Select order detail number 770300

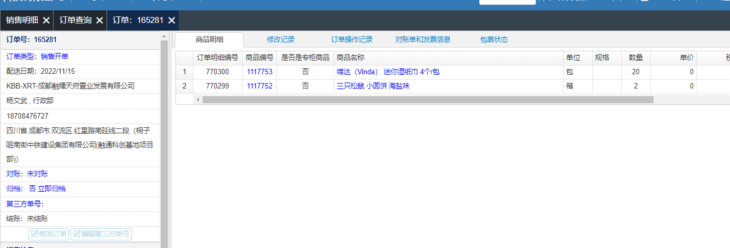pos(217,72)
